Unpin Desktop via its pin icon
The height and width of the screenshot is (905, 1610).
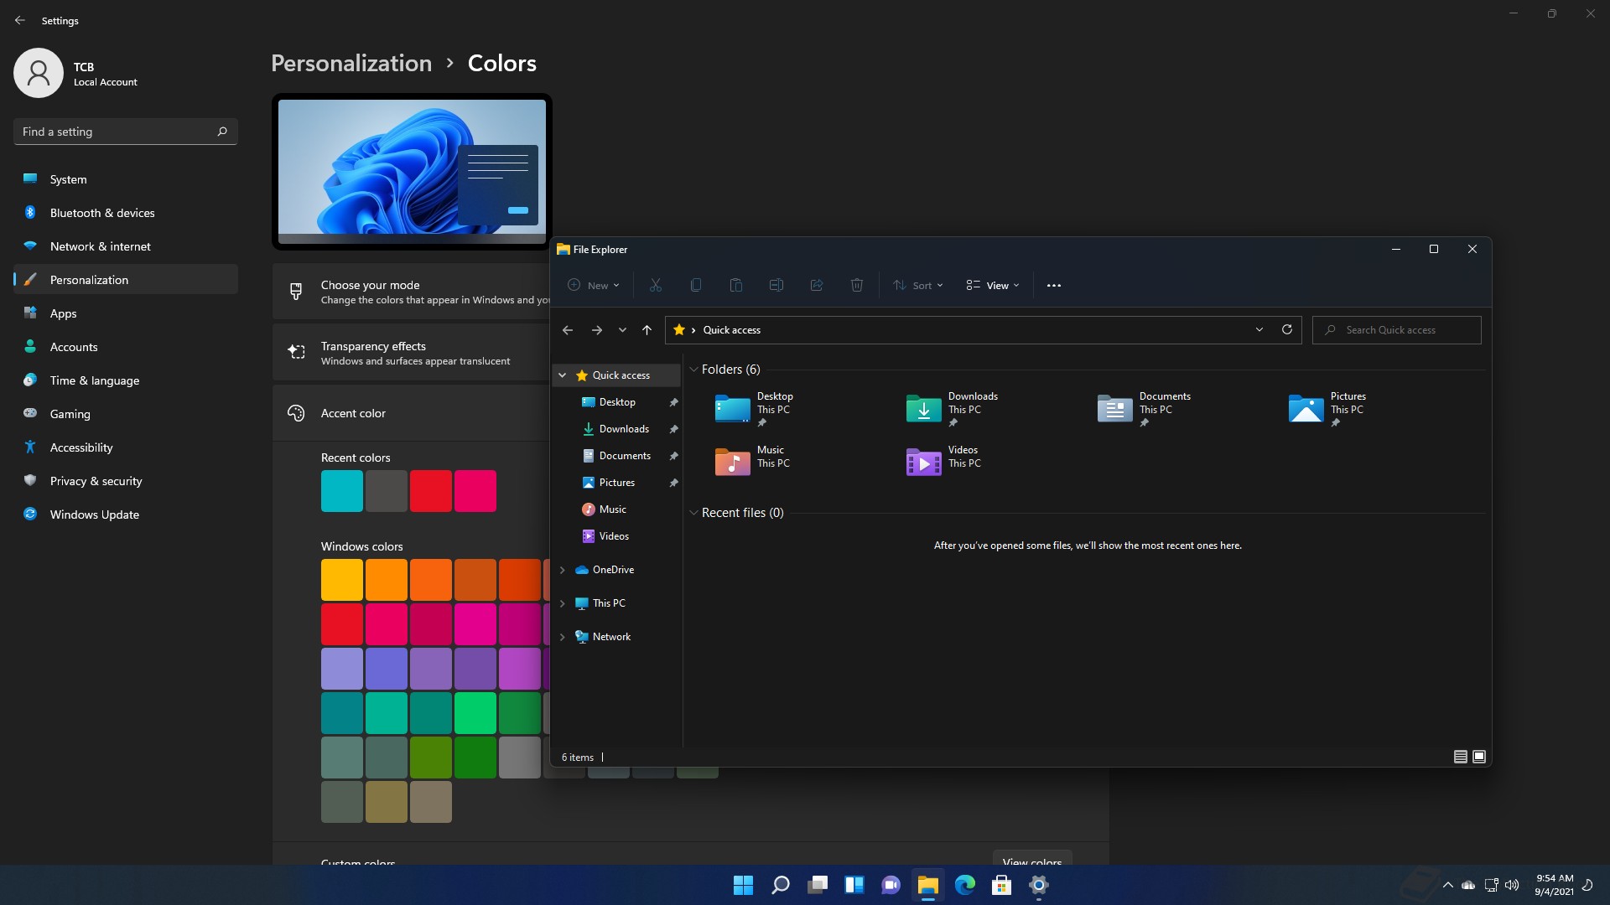[673, 402]
